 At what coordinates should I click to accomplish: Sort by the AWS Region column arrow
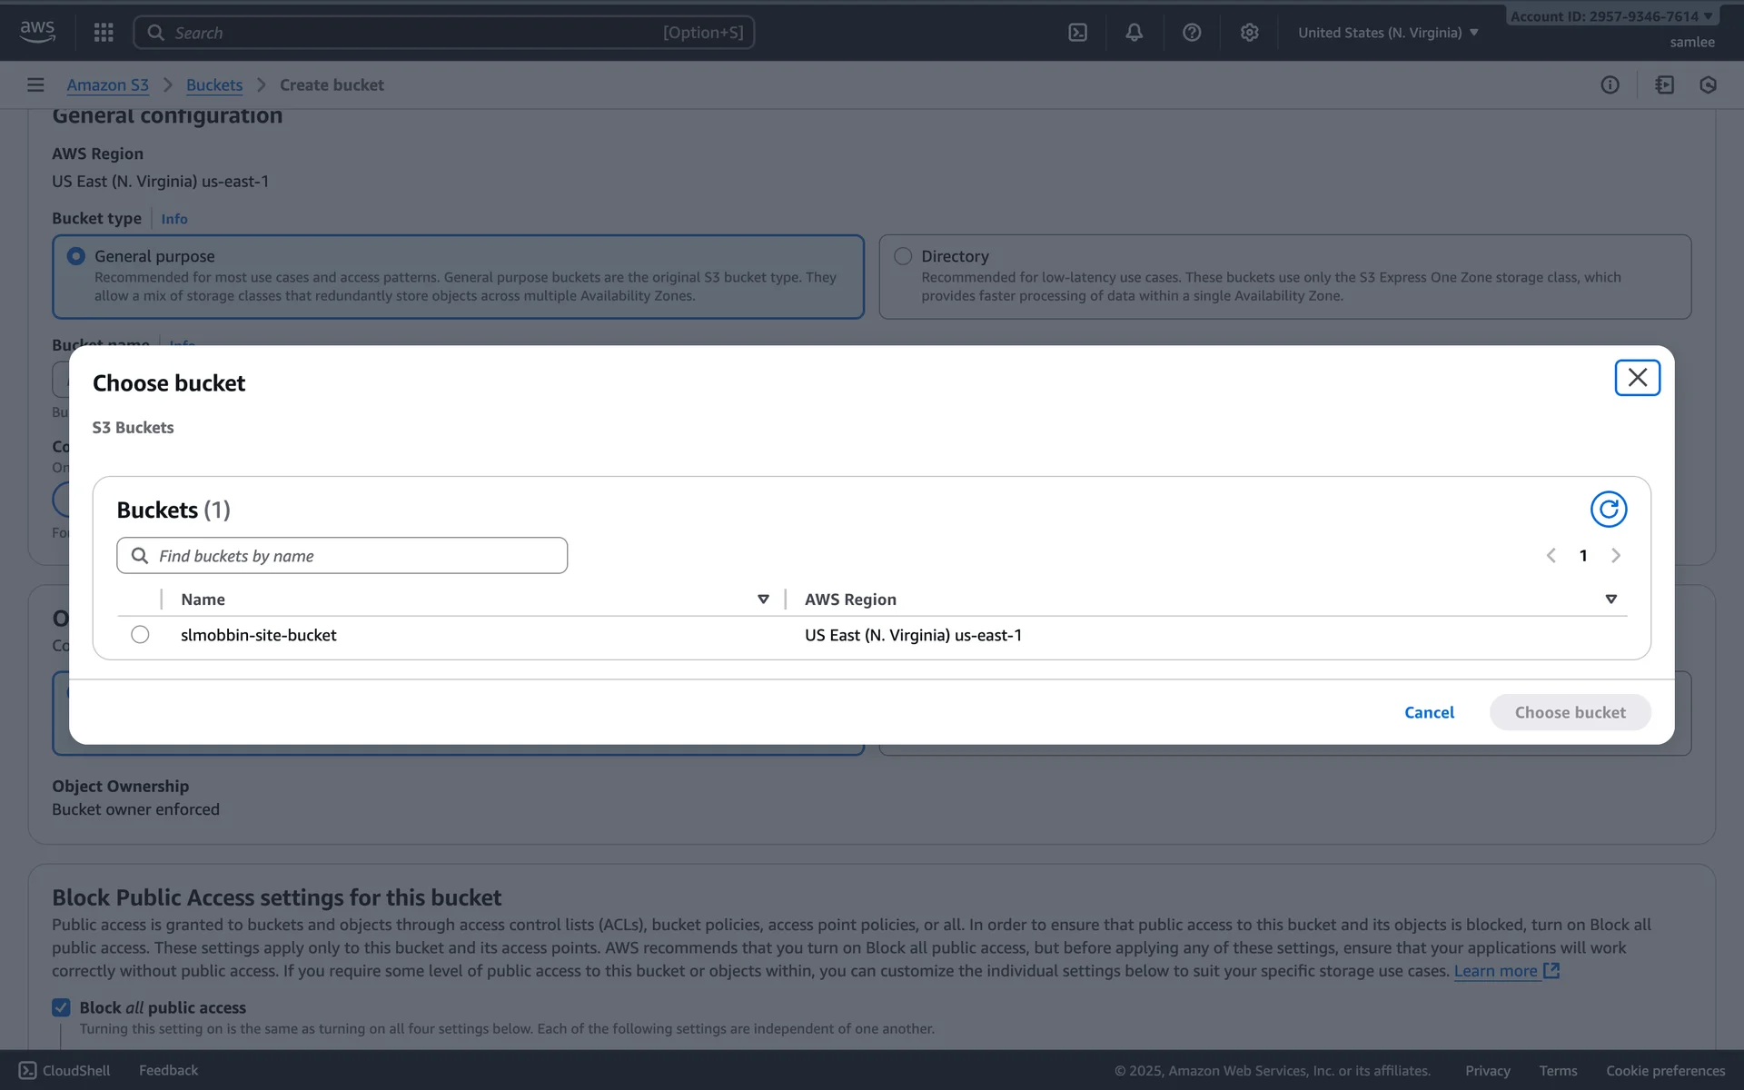pyautogui.click(x=1610, y=599)
